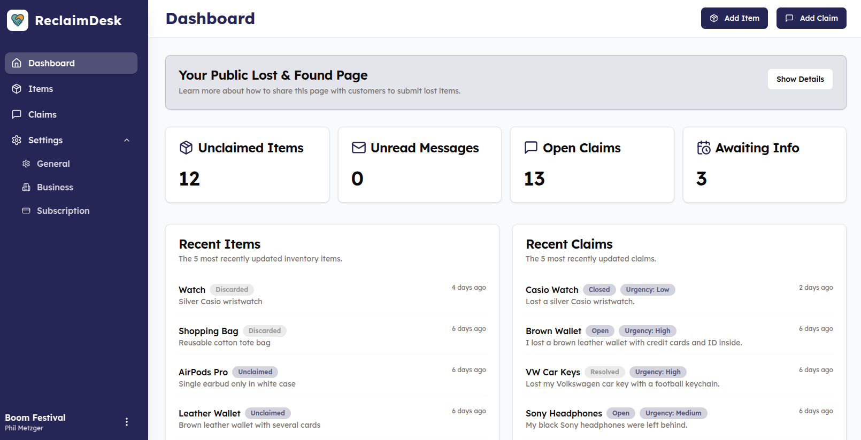Click the Items box icon in sidebar

pyautogui.click(x=17, y=89)
